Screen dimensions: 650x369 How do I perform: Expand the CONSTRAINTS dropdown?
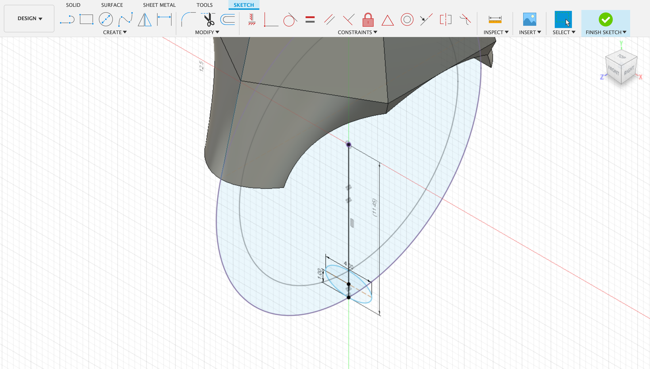pyautogui.click(x=357, y=32)
